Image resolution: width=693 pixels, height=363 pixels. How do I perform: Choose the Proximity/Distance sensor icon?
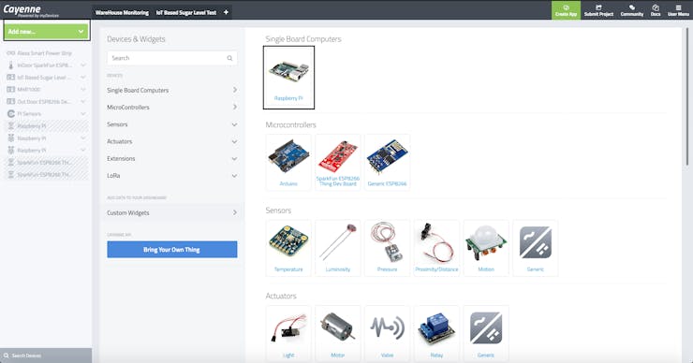(x=436, y=248)
